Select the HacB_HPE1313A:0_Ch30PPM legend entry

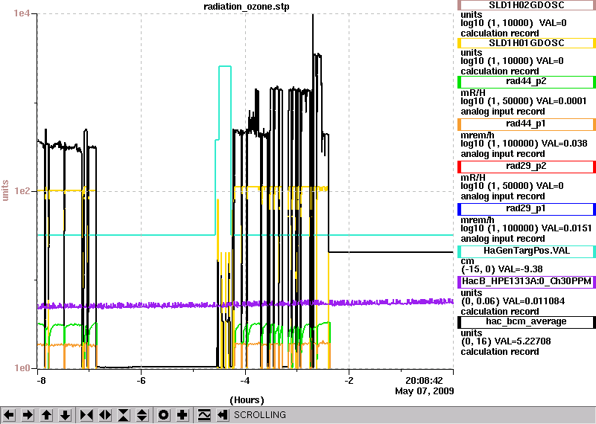(x=527, y=282)
